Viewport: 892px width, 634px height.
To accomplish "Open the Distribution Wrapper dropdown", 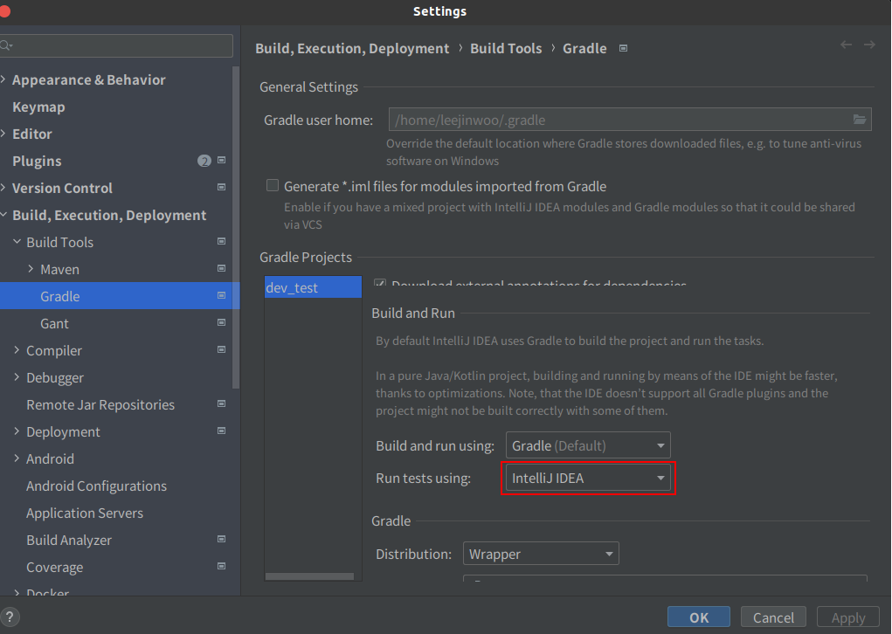I will click(x=541, y=554).
